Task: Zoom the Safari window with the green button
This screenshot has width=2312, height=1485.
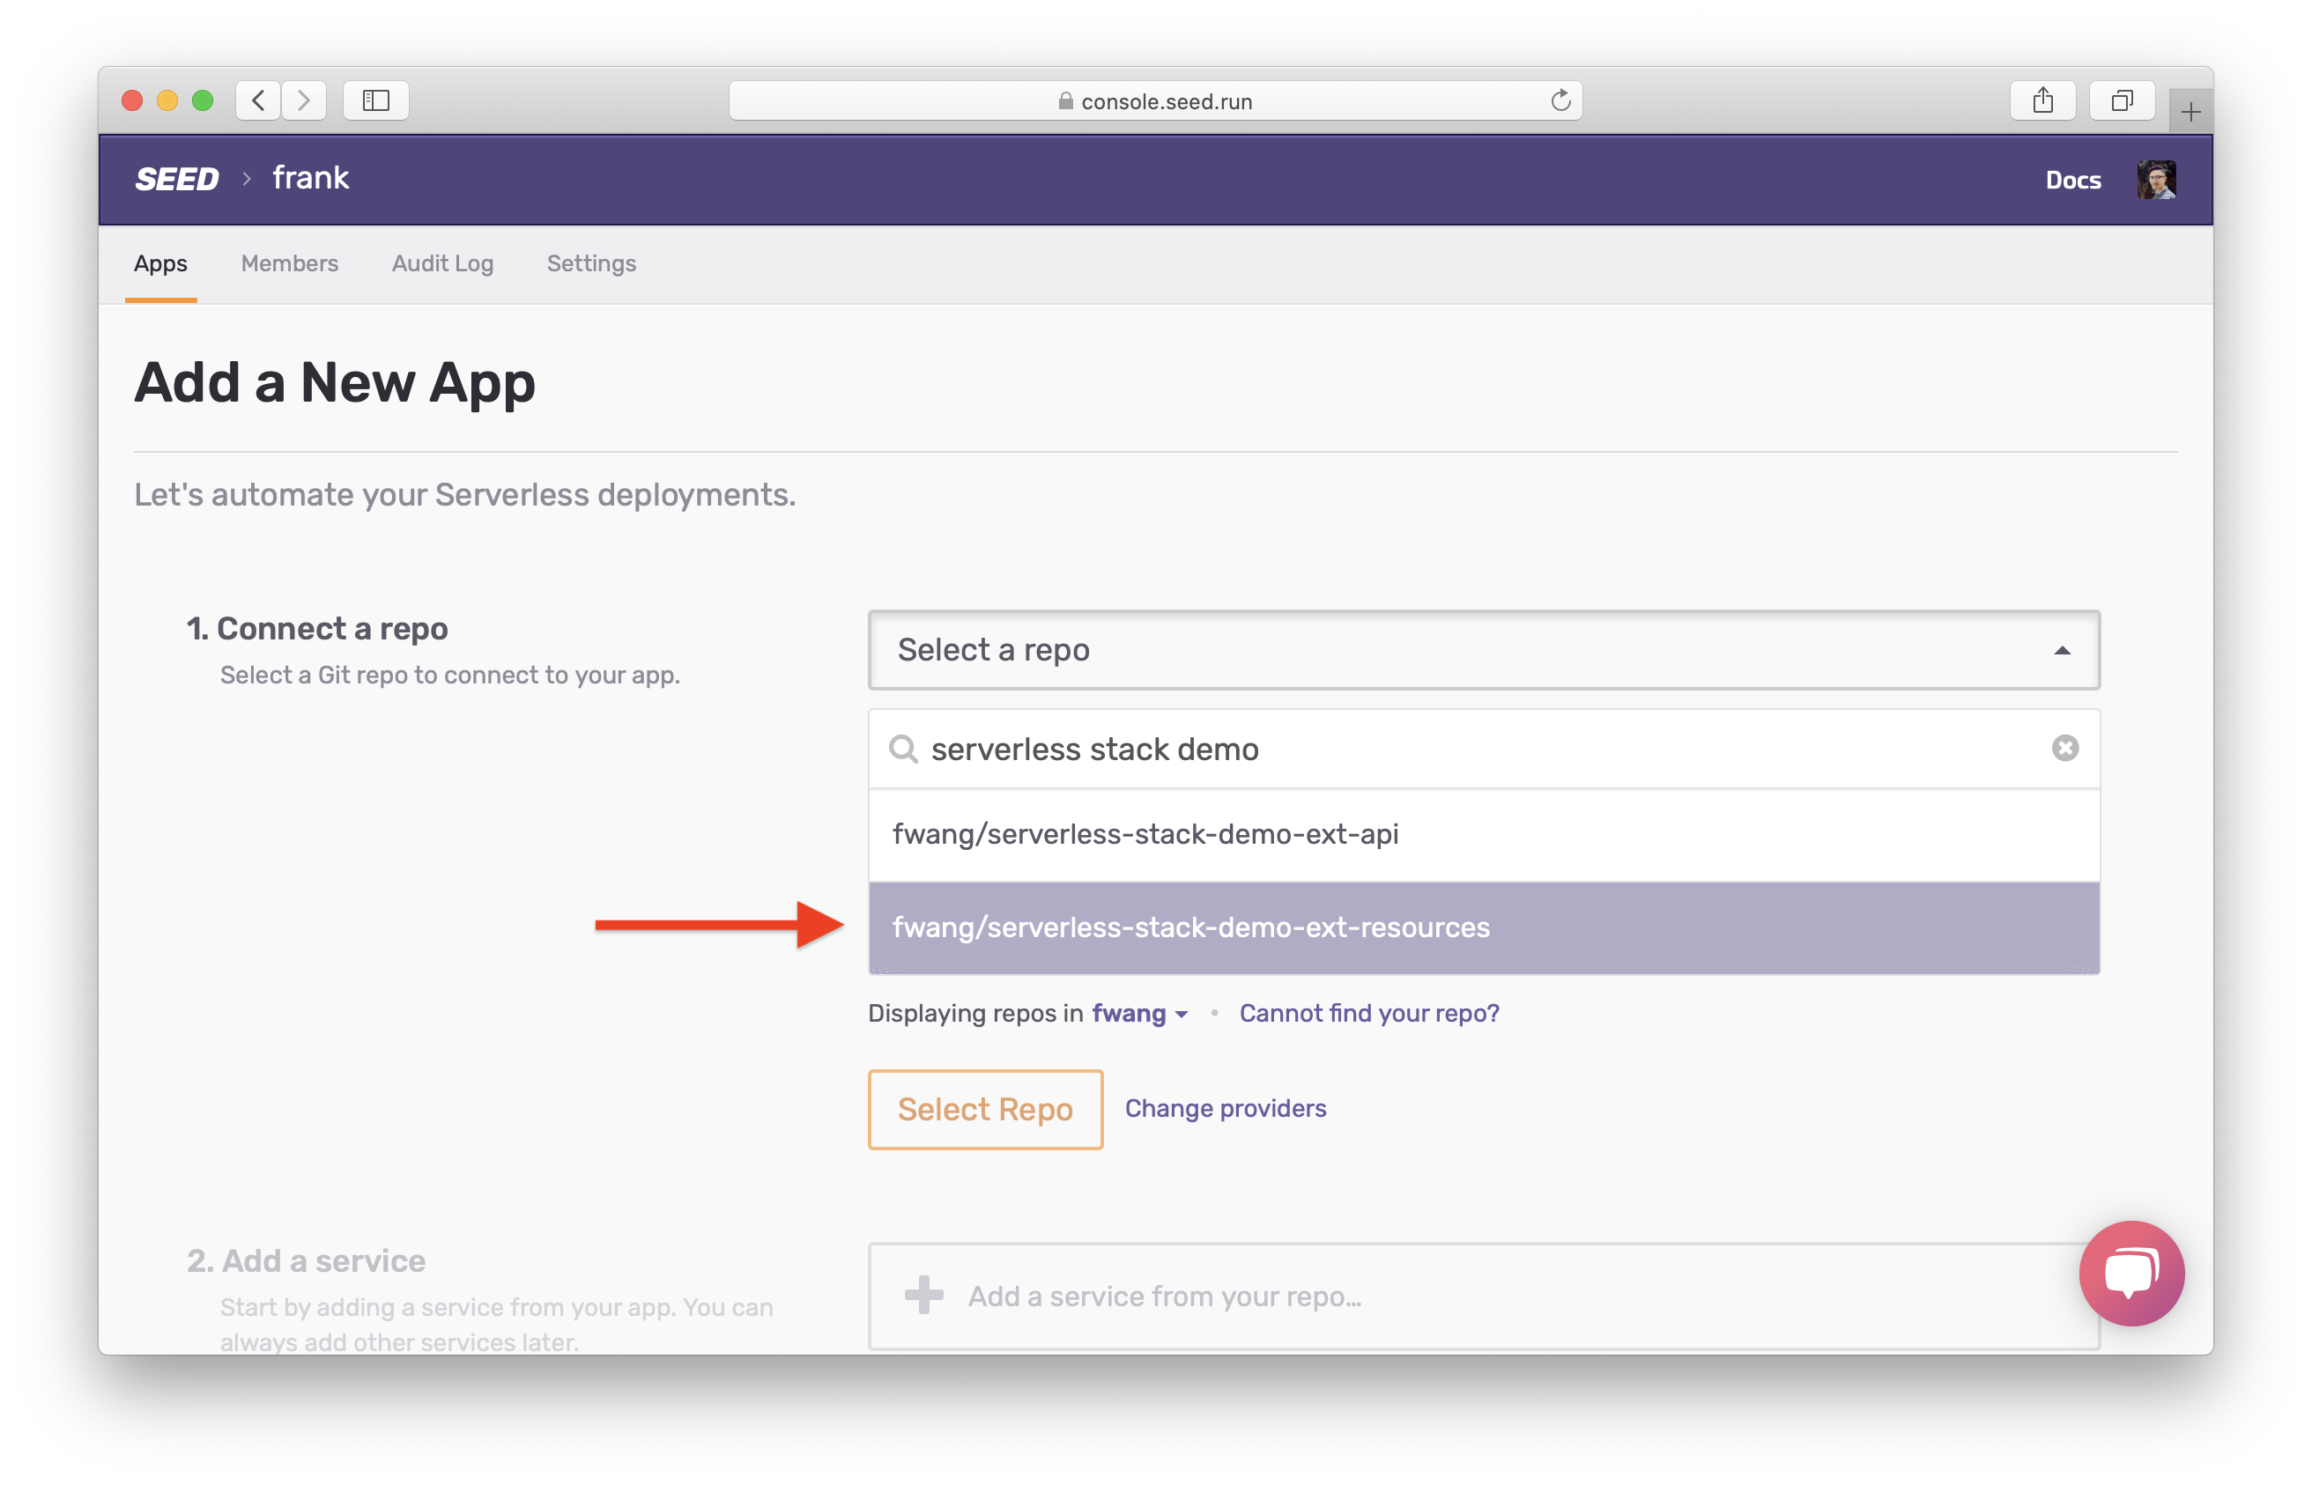Action: click(x=203, y=100)
